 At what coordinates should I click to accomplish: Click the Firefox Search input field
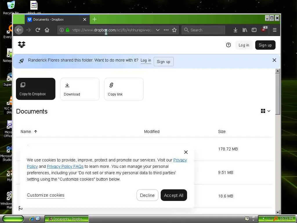tap(203, 30)
